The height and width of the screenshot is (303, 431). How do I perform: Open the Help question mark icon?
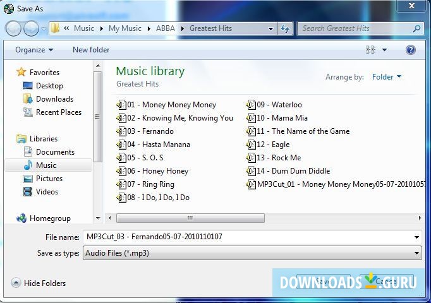click(x=410, y=50)
